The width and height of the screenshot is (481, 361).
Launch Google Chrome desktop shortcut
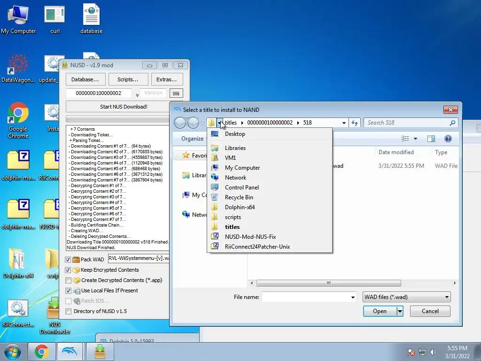click(x=18, y=120)
